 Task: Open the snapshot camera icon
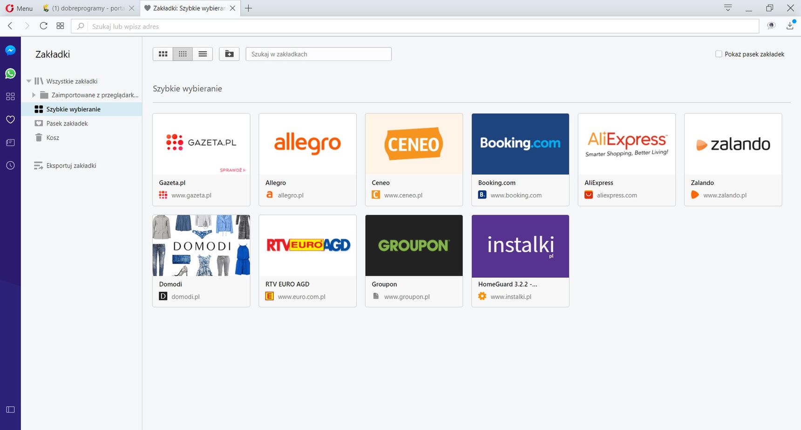771,26
